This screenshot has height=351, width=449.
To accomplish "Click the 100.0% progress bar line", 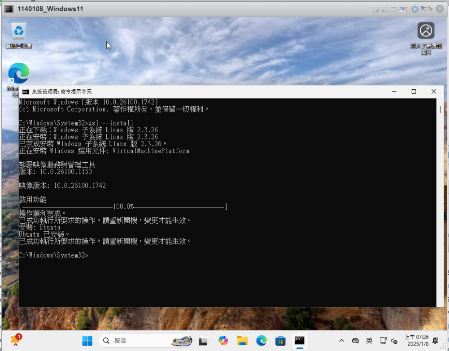I will 123,207.
